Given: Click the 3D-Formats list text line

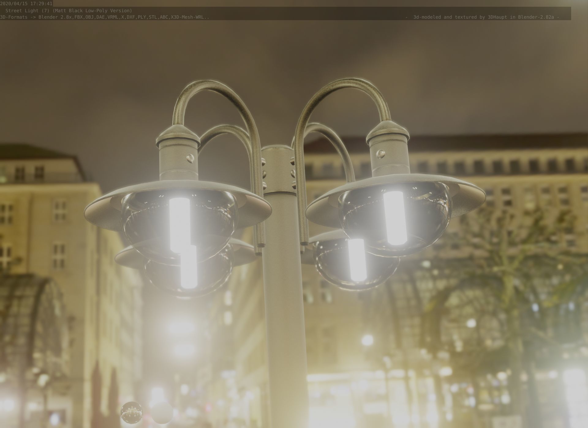Looking at the screenshot, I should coord(105,17).
